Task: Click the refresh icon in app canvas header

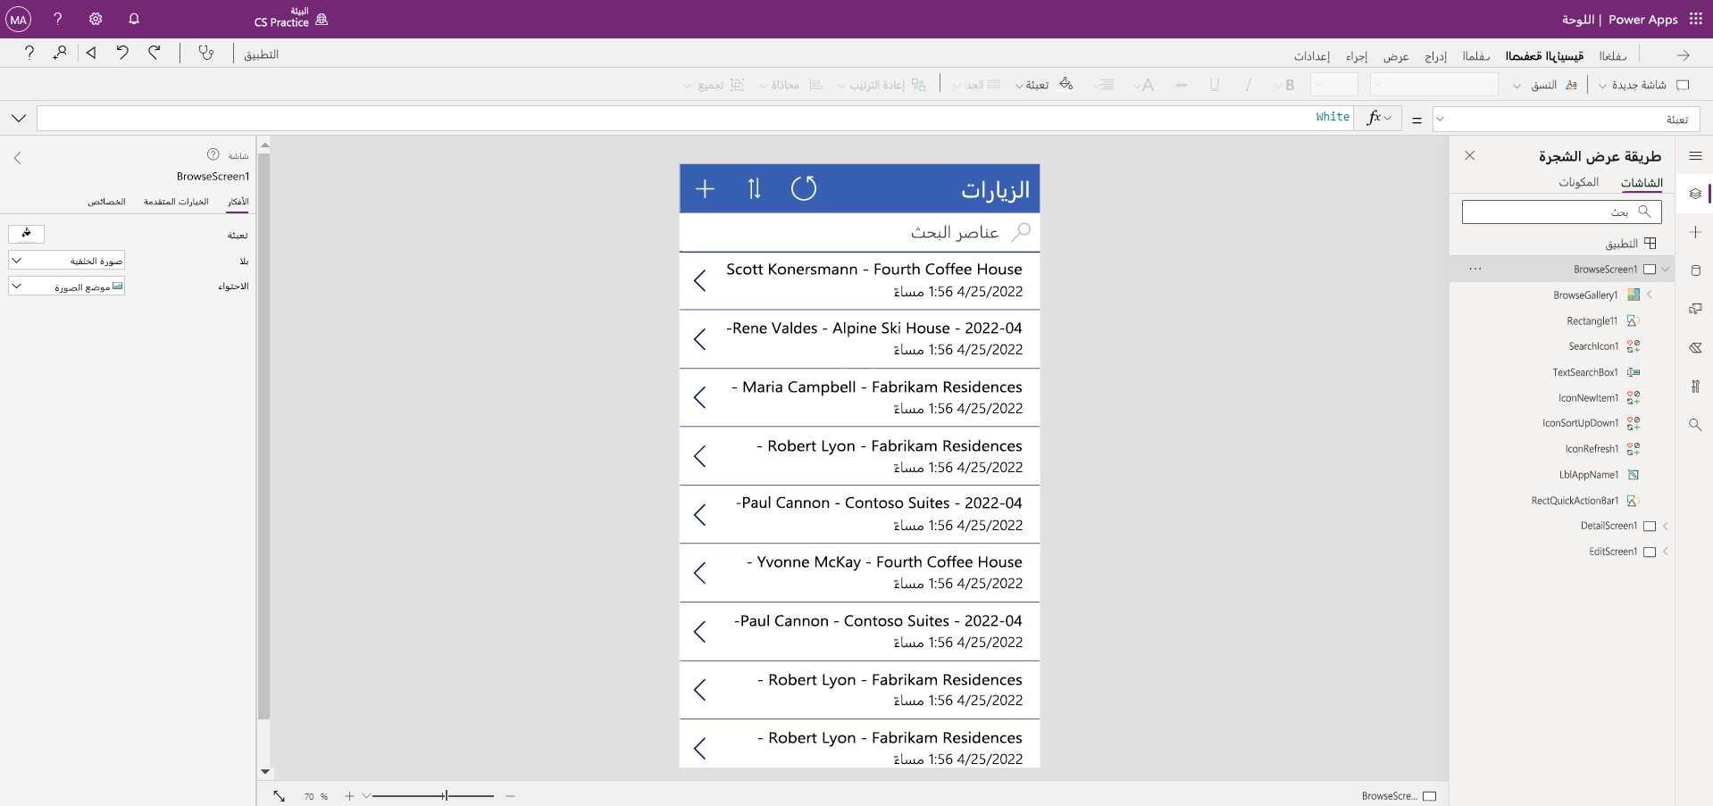Action: click(804, 188)
